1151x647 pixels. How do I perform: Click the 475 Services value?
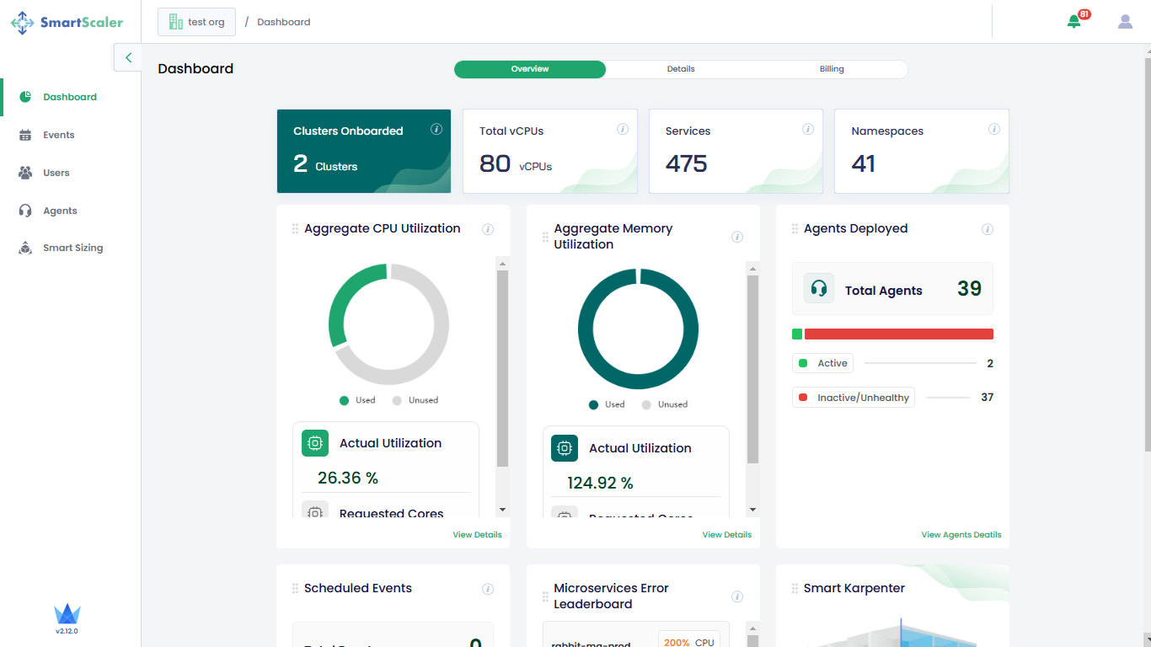687,163
